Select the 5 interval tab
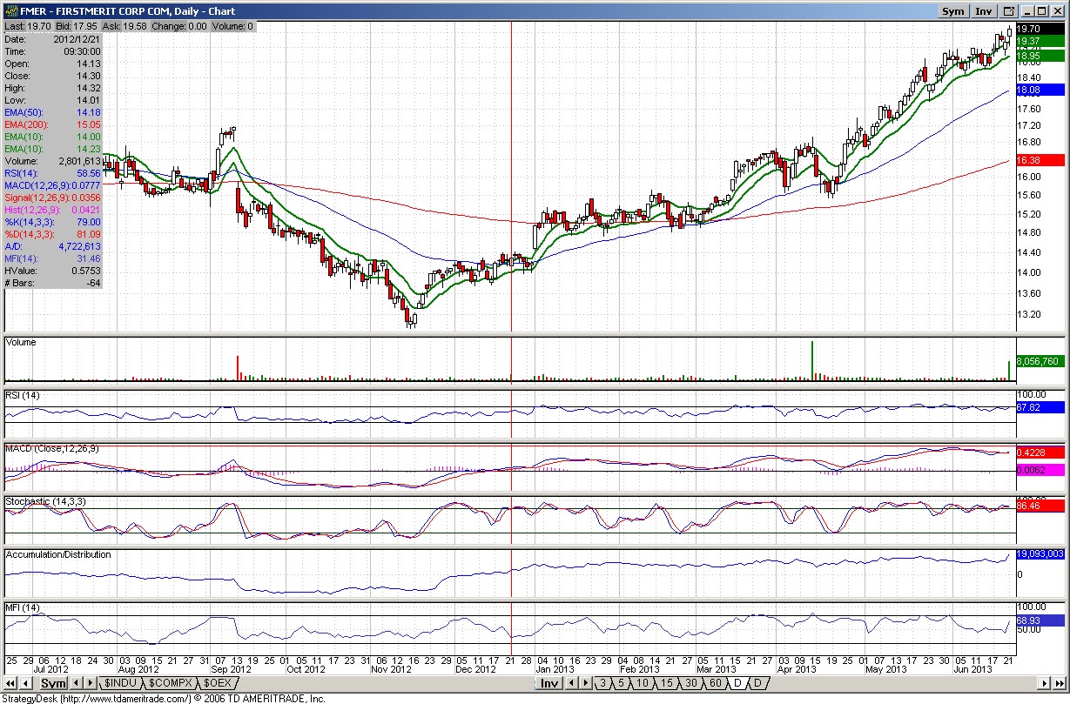Image resolution: width=1070 pixels, height=704 pixels. (x=622, y=684)
